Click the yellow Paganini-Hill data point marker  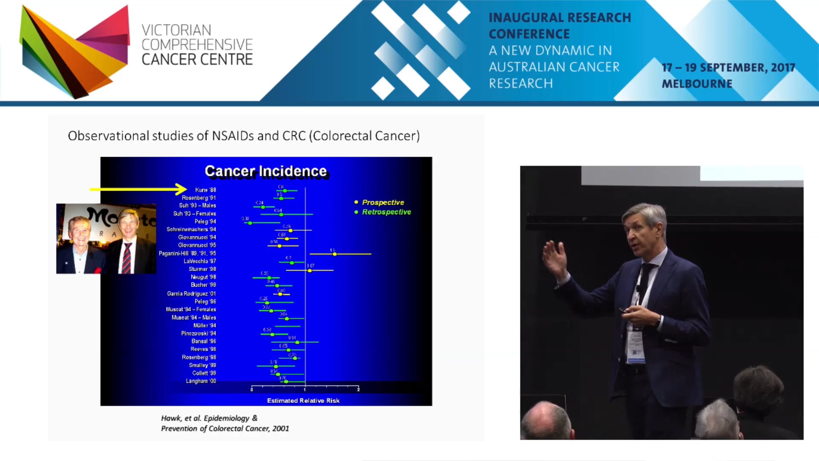click(x=335, y=254)
